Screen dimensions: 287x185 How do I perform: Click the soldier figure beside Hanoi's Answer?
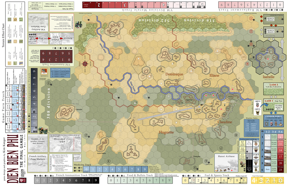[x=243, y=164]
